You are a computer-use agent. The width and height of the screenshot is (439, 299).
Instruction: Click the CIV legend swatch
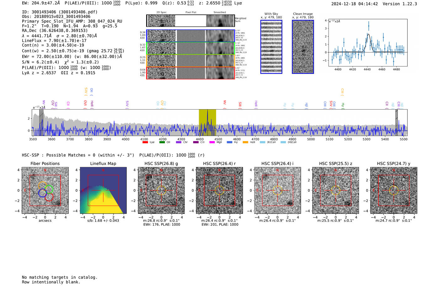179,142
